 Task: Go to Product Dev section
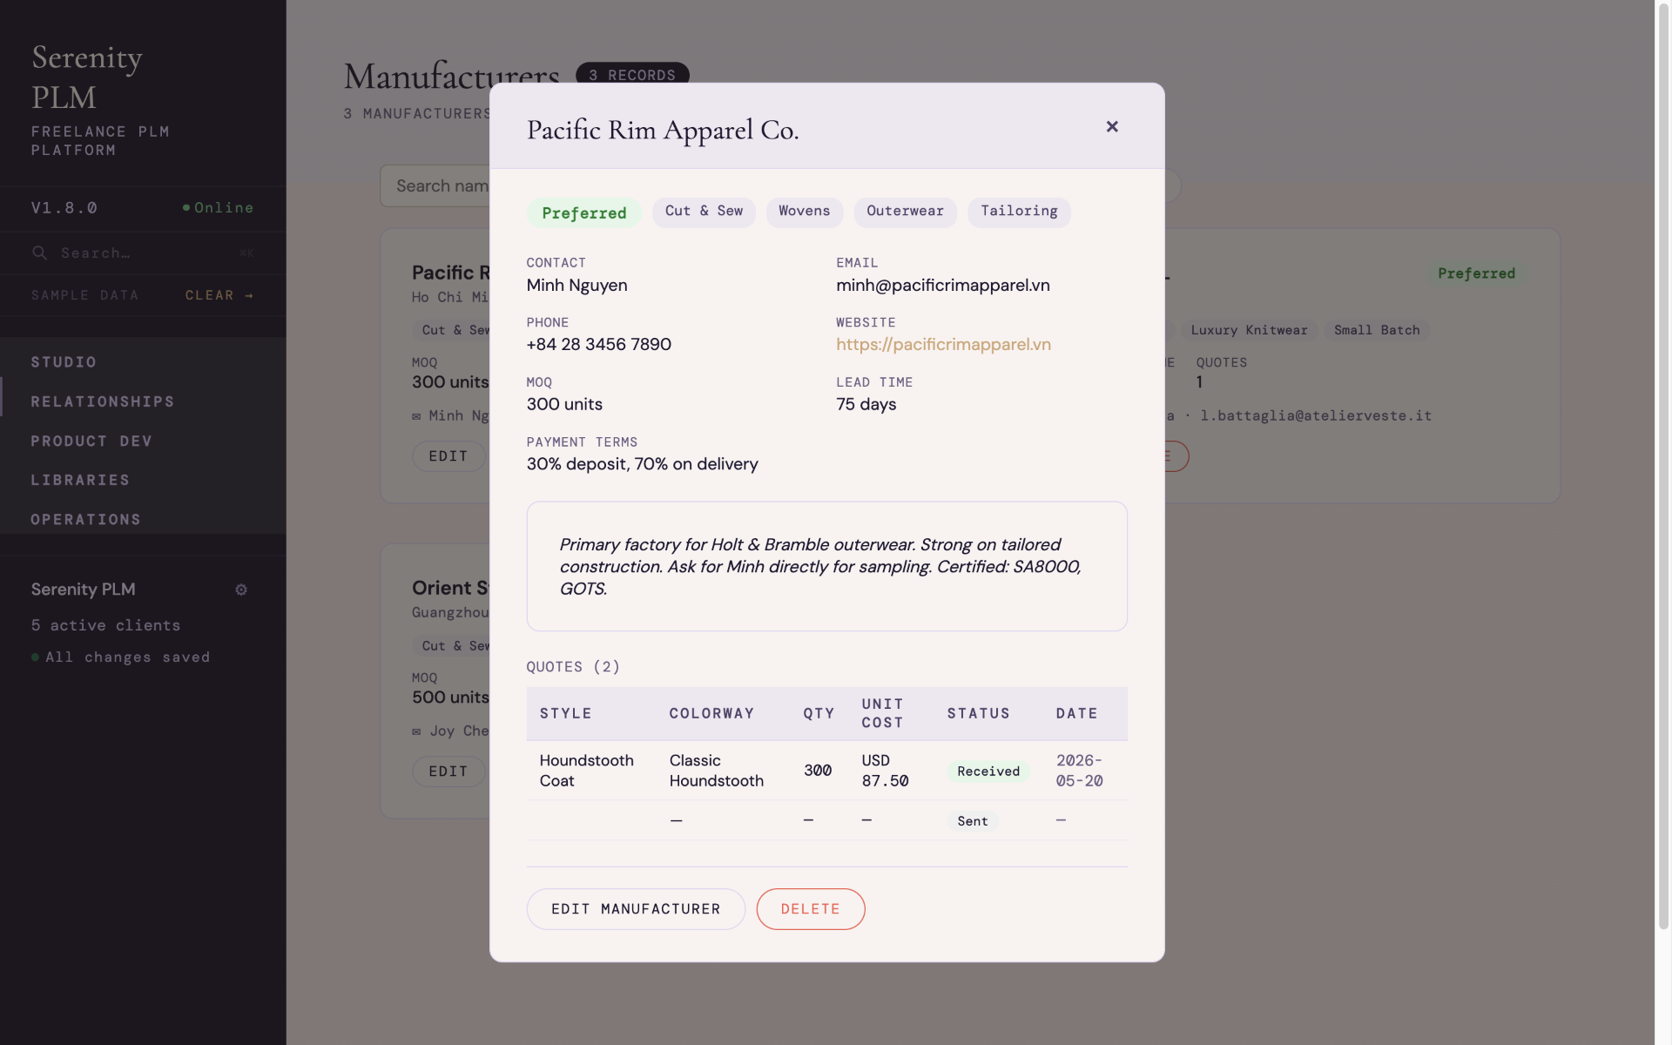click(x=143, y=441)
